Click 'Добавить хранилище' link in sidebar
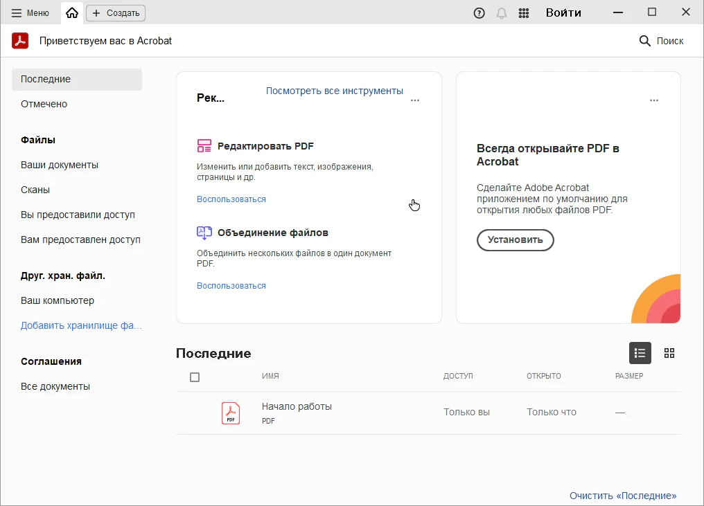The width and height of the screenshot is (704, 506). pyautogui.click(x=80, y=325)
